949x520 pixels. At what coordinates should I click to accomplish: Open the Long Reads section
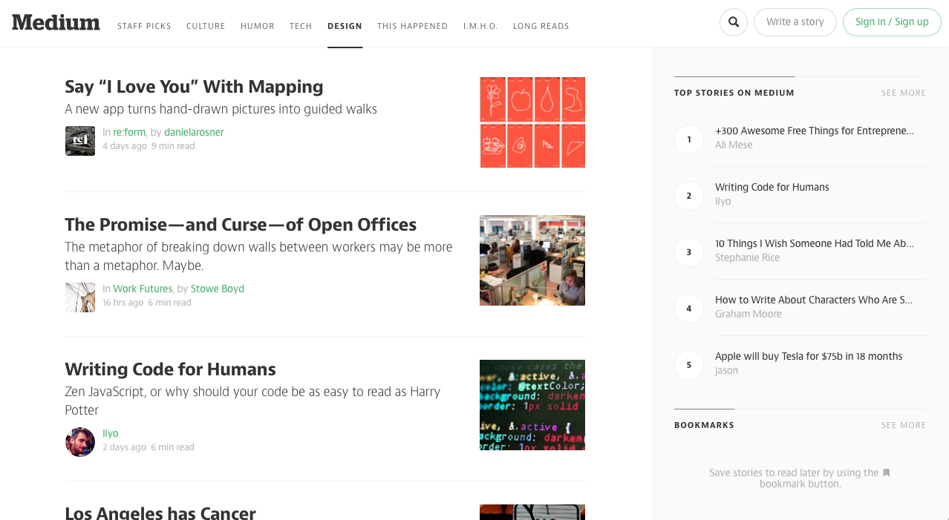(541, 26)
